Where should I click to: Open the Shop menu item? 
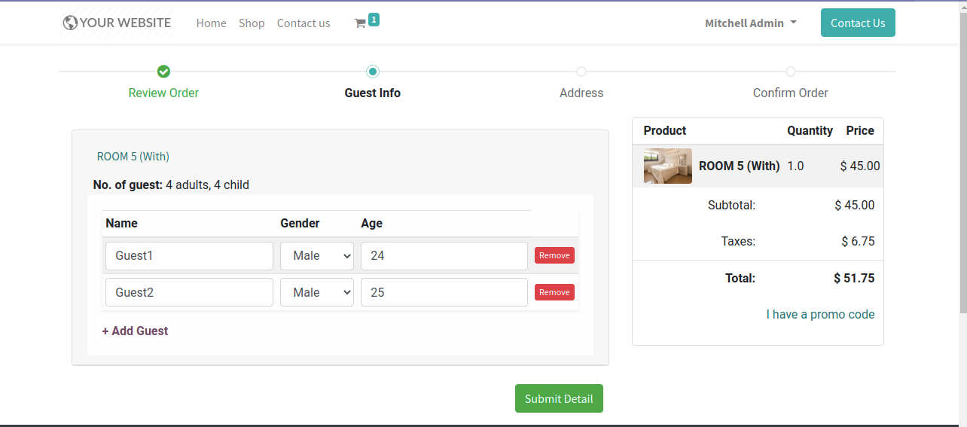252,23
